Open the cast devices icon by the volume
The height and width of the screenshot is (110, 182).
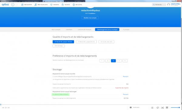pos(167,108)
